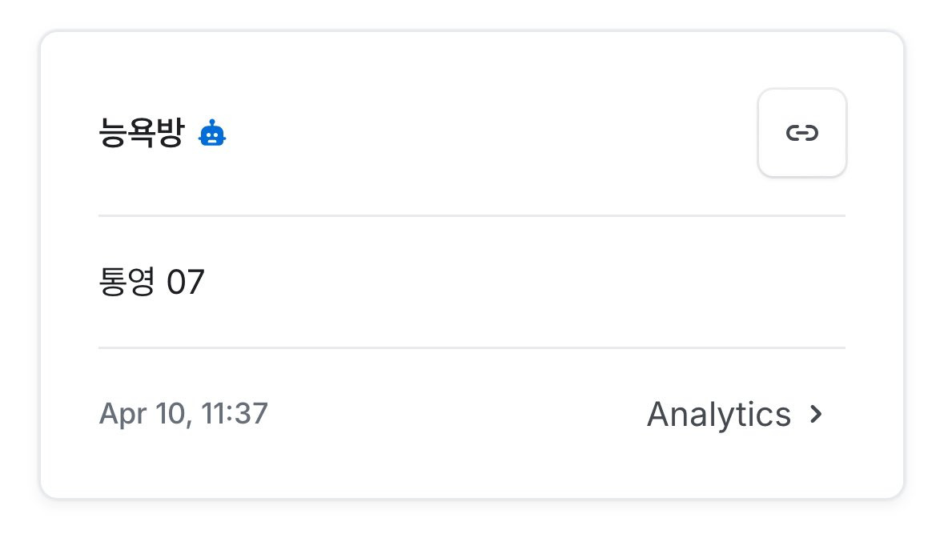Image resolution: width=944 pixels, height=534 pixels.
Task: Click the 능욕방 title text
Action: [141, 134]
